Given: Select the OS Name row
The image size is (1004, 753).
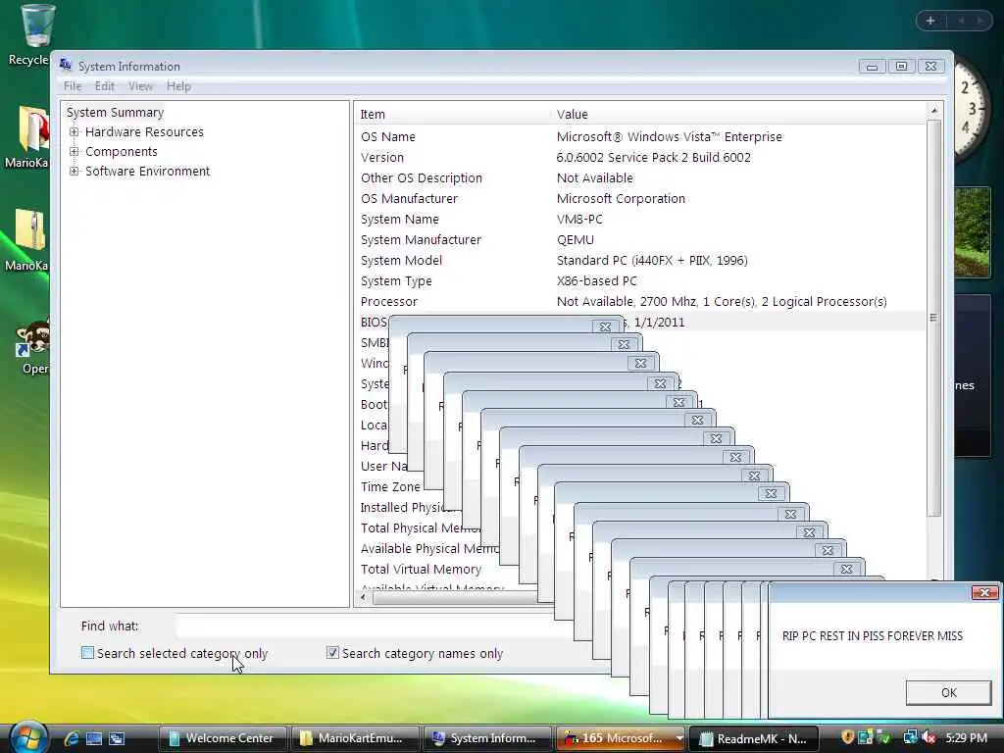Looking at the screenshot, I should [x=388, y=136].
